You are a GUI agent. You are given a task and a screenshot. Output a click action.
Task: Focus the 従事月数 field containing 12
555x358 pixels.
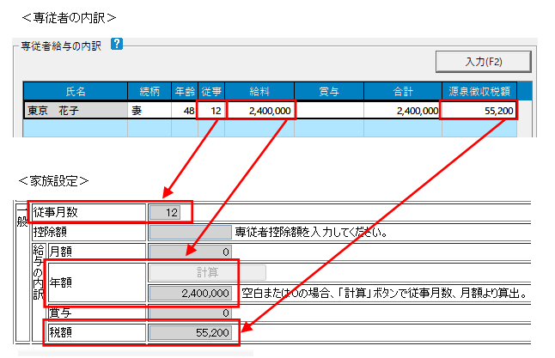164,212
